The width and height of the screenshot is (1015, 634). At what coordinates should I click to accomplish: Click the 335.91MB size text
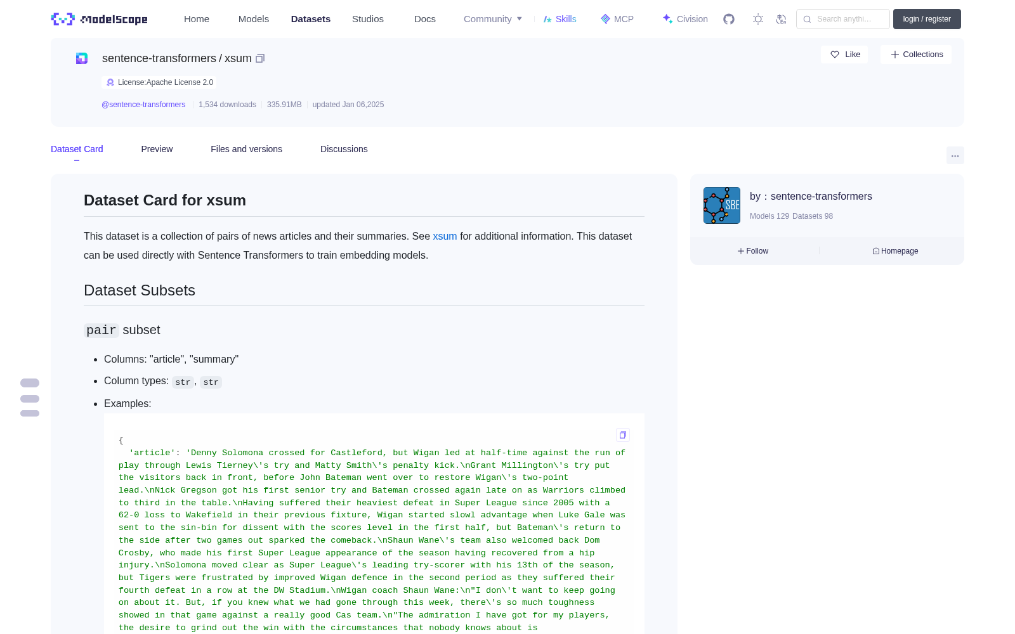click(x=284, y=105)
